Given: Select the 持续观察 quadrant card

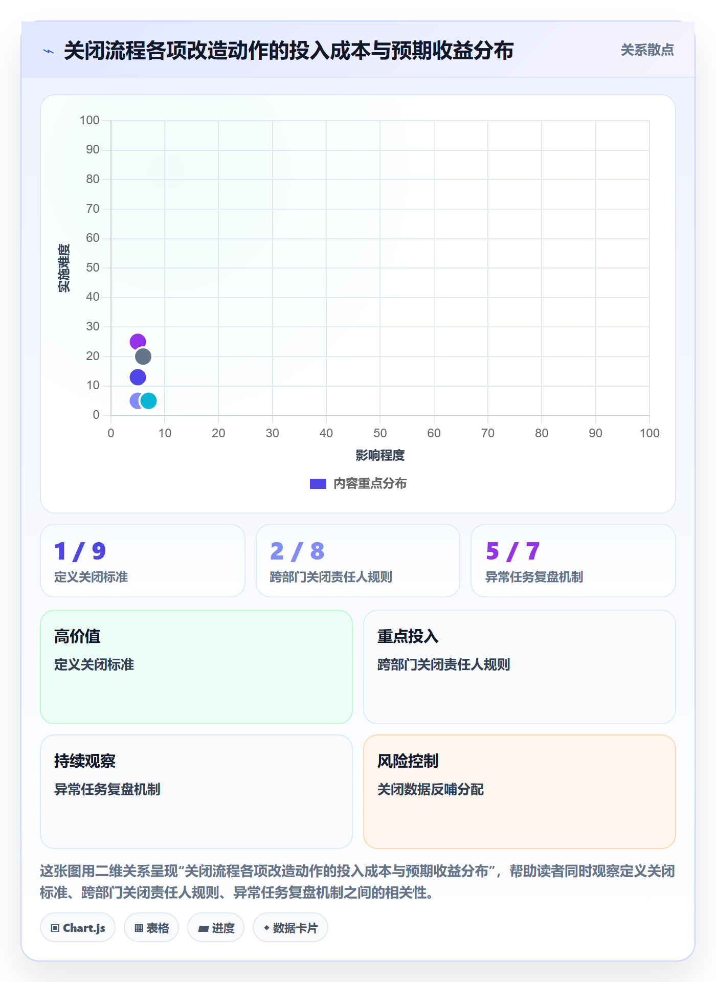Looking at the screenshot, I should (x=196, y=792).
